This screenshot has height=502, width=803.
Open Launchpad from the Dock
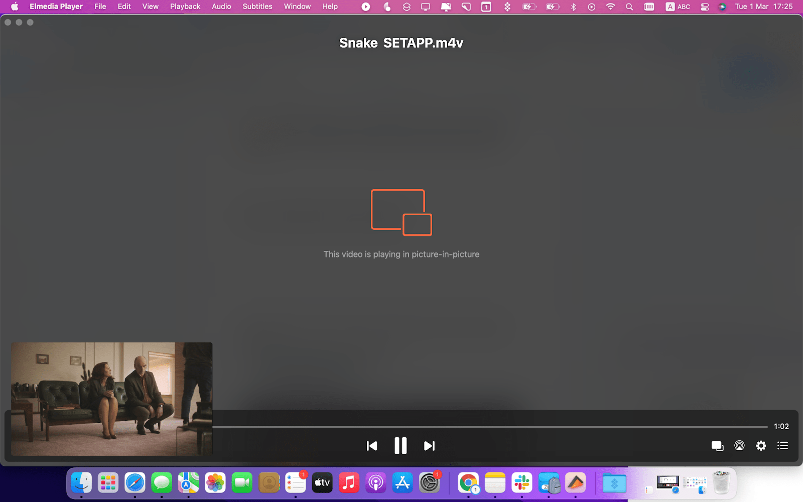(107, 482)
